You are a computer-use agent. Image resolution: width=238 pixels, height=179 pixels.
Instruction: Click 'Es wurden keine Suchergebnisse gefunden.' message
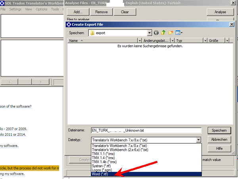point(150,46)
